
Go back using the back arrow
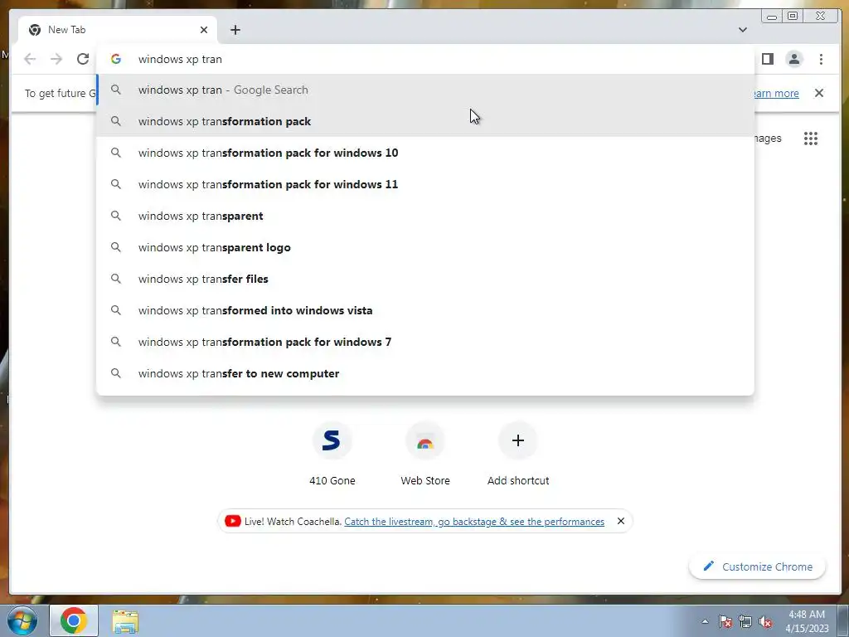click(30, 59)
